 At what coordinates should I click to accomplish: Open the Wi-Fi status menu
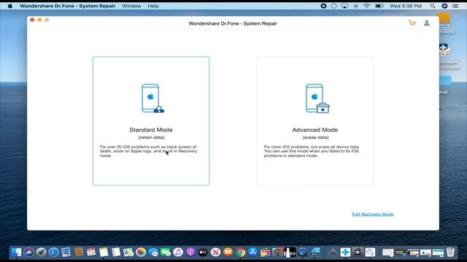coord(366,6)
